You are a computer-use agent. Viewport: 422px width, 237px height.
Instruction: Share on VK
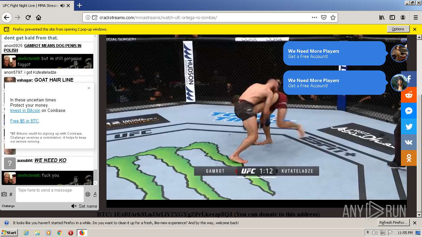pyautogui.click(x=409, y=142)
